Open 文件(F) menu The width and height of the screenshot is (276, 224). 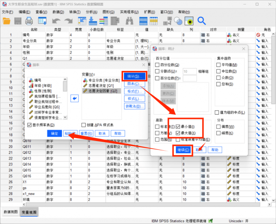pos(8,12)
